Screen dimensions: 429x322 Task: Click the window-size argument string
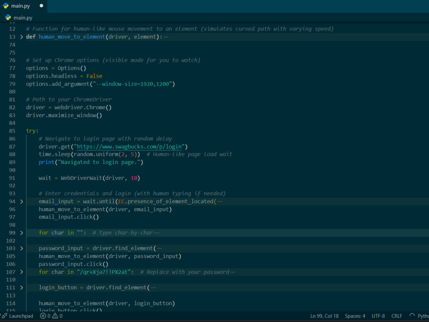pos(132,84)
